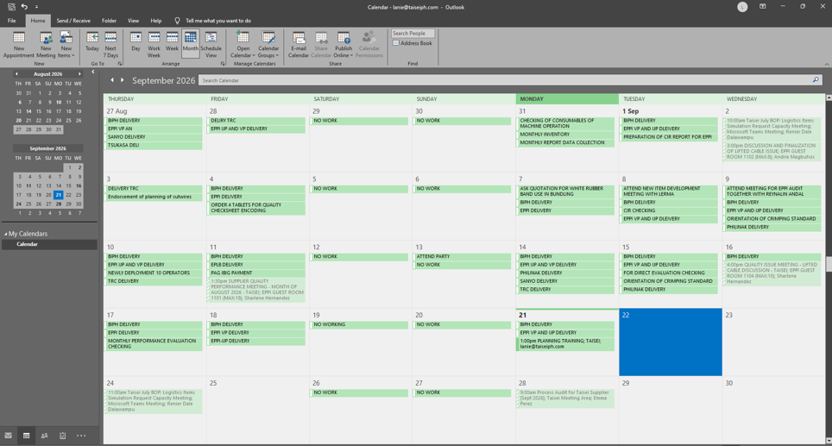Click calendar vertical scrollbar thumb
The image size is (832, 446).
pyautogui.click(x=829, y=264)
